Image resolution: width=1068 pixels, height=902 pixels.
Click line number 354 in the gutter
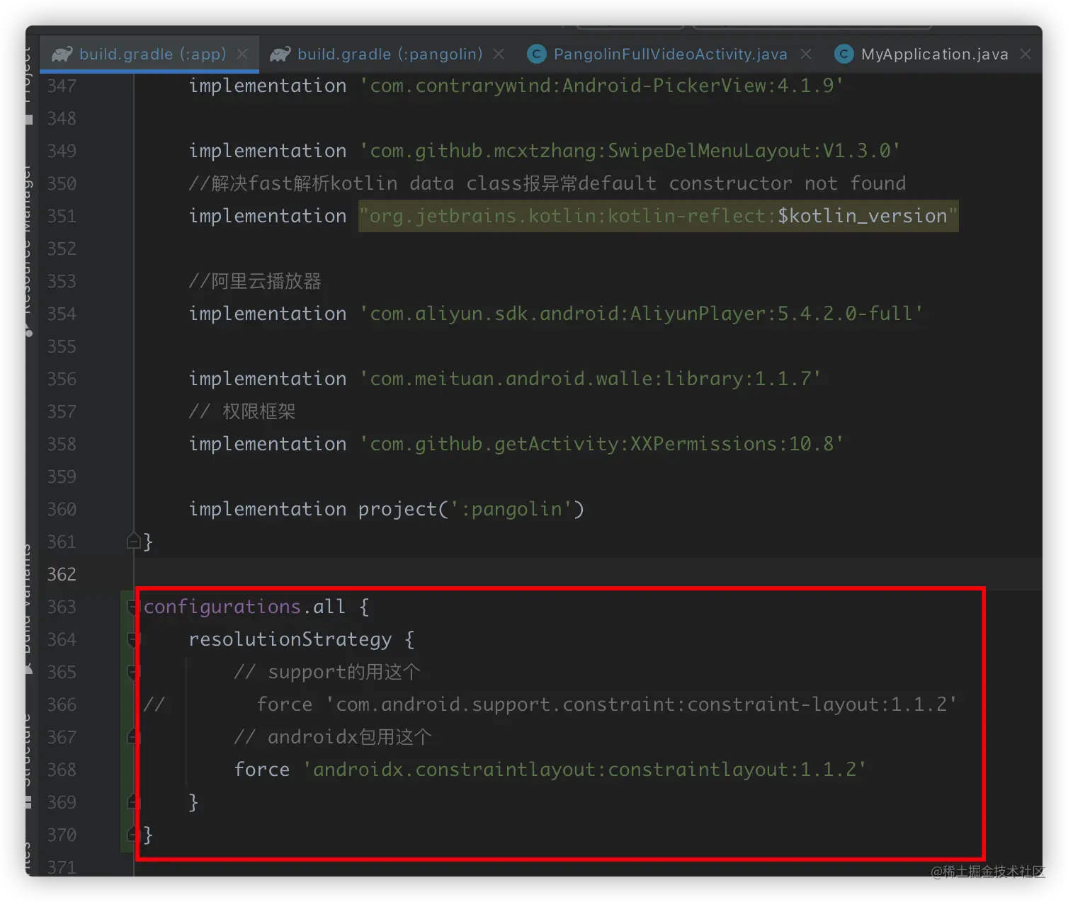62,314
